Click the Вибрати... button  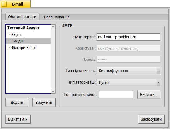[x=149, y=94]
